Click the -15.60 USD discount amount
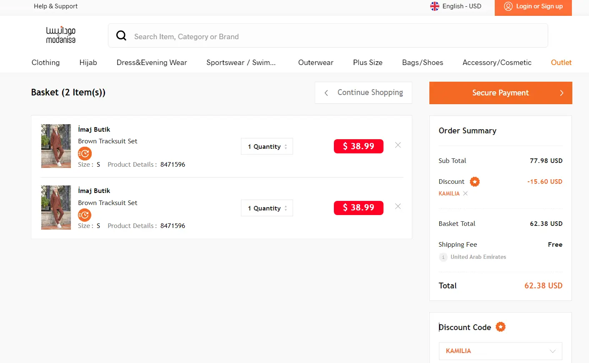Image resolution: width=589 pixels, height=363 pixels. pos(545,182)
